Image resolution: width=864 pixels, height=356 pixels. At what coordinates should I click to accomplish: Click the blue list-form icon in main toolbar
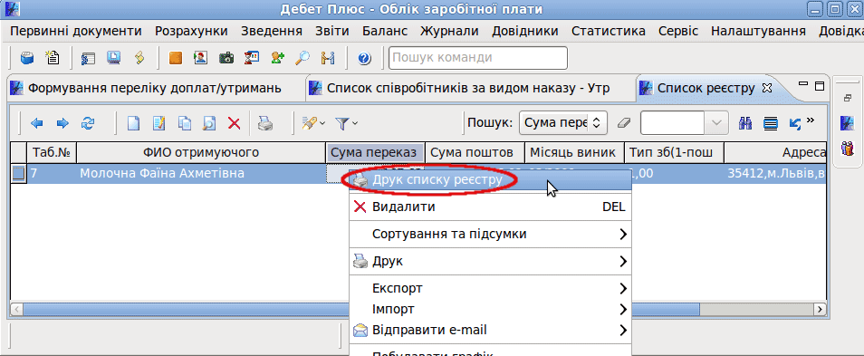tap(88, 58)
